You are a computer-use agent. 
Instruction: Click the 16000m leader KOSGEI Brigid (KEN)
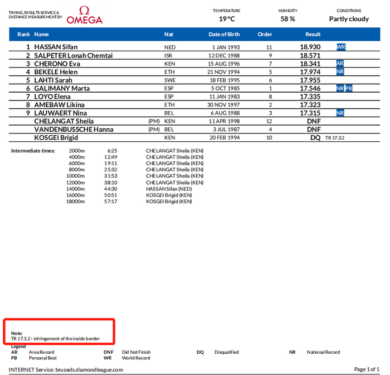point(169,195)
